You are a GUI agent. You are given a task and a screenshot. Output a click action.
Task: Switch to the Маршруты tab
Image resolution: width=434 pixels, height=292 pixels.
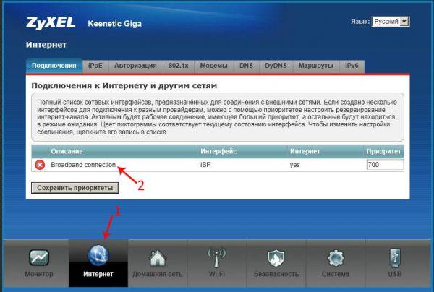coord(316,66)
